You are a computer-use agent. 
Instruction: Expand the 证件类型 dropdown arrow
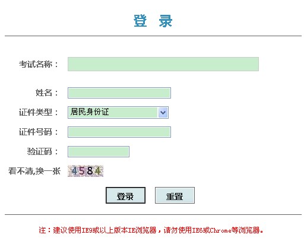163,112
